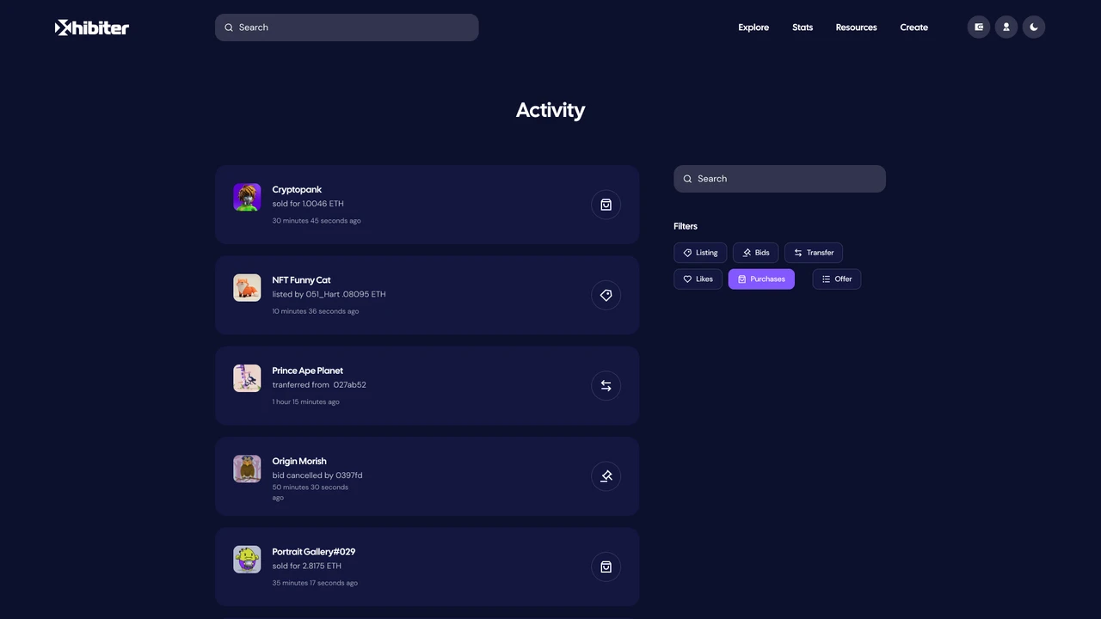Image resolution: width=1101 pixels, height=619 pixels.
Task: Open the NFT Funny Cat title link
Action: click(301, 279)
